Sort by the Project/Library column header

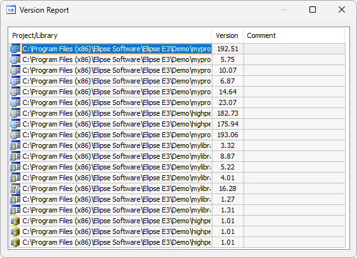(x=110, y=35)
